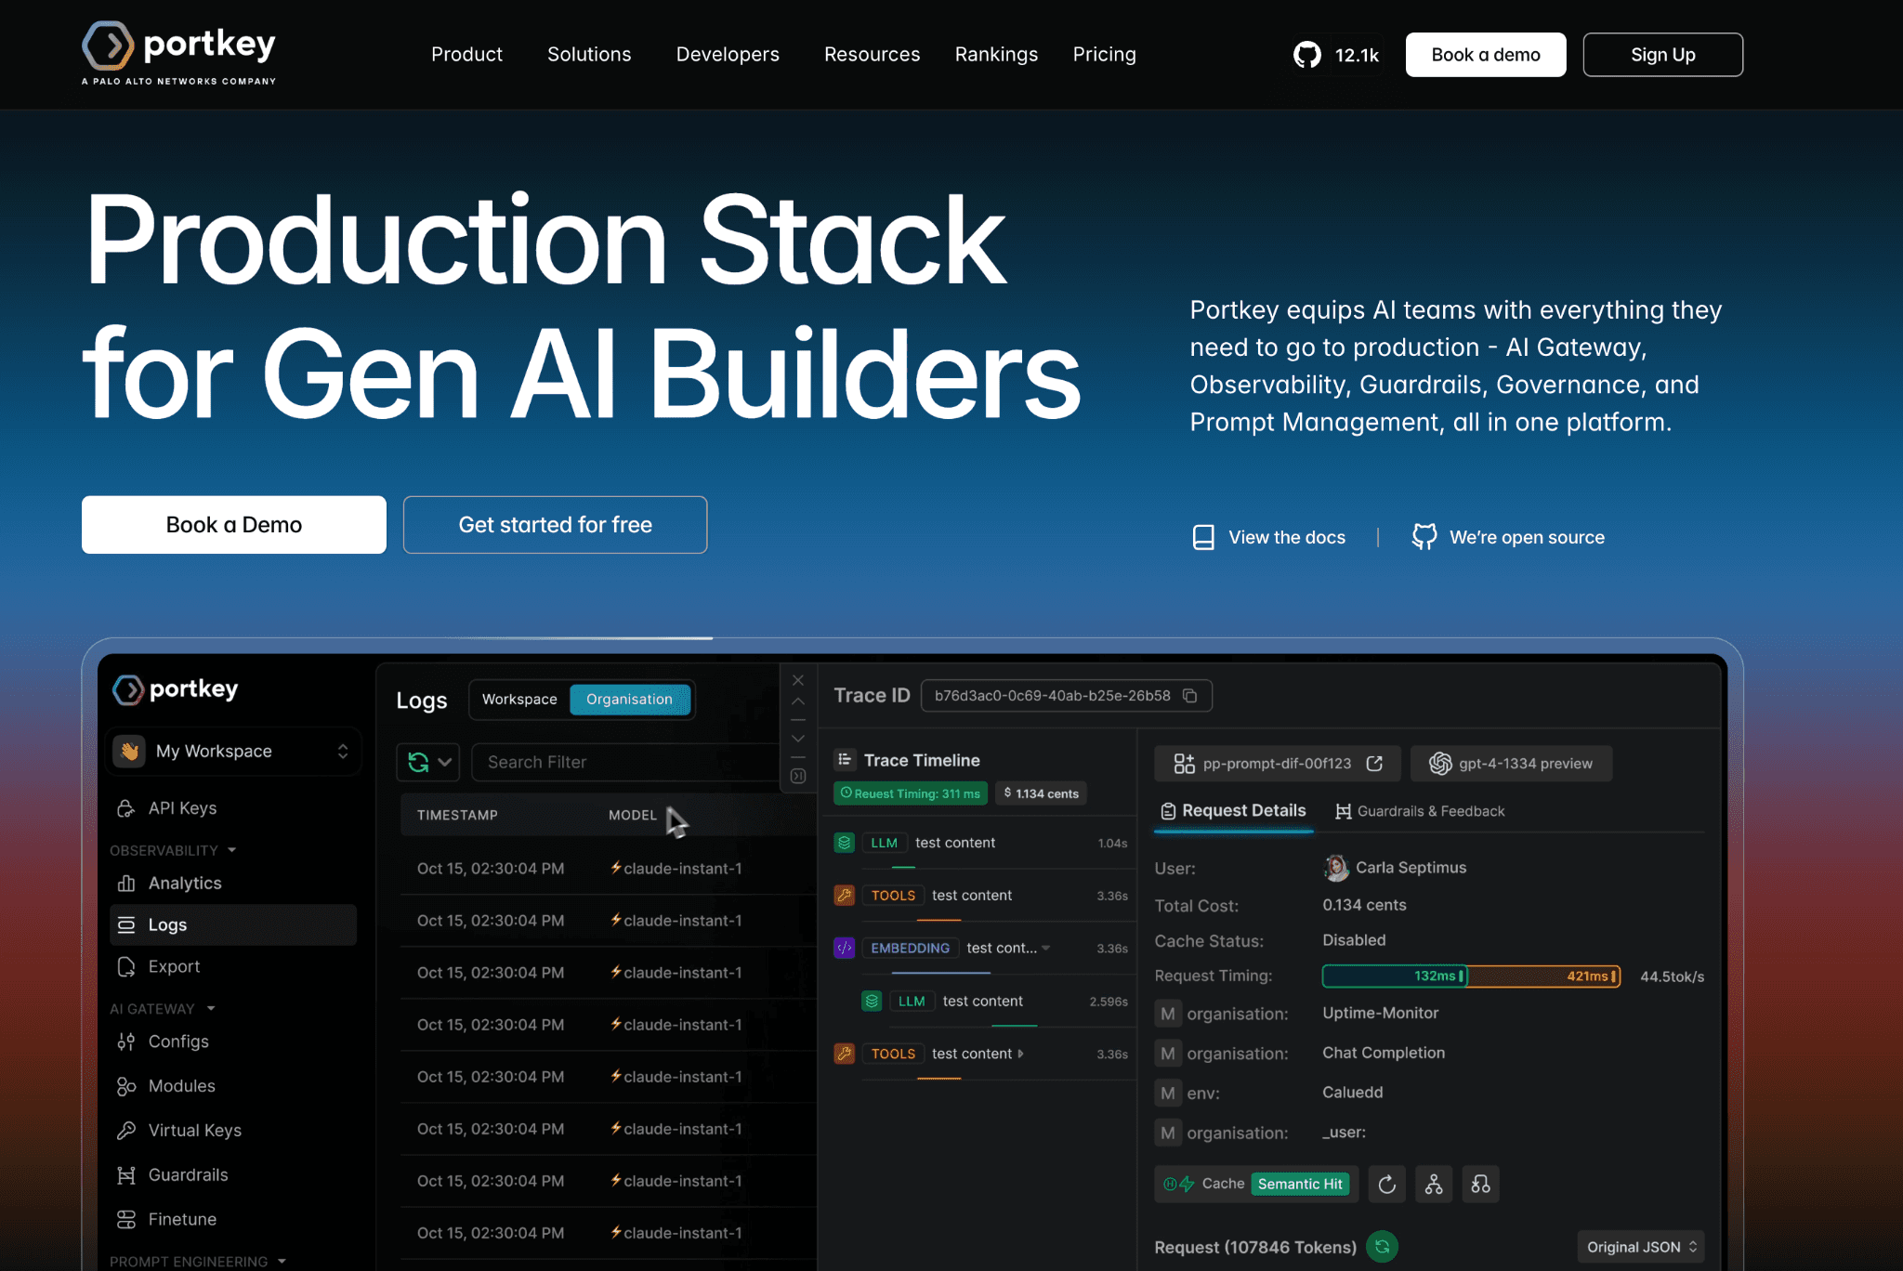Viewport: 1903px width, 1271px height.
Task: Open the My Workspace switcher
Action: [233, 752]
